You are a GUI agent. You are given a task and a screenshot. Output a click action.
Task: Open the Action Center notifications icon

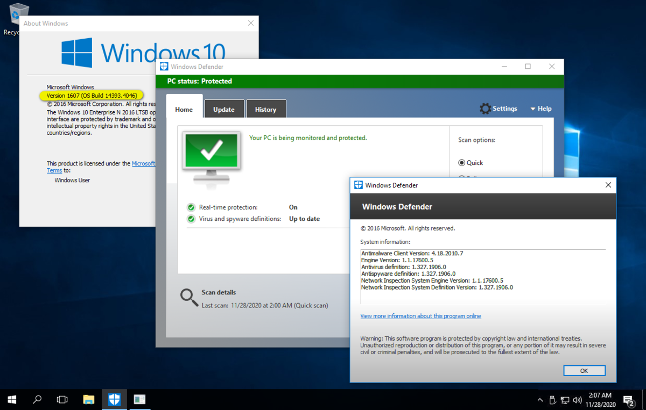tap(628, 400)
